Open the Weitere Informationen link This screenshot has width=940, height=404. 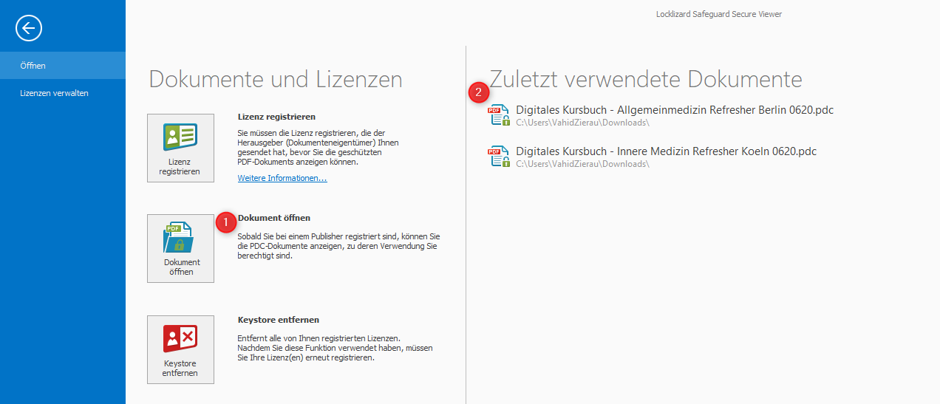click(x=282, y=178)
